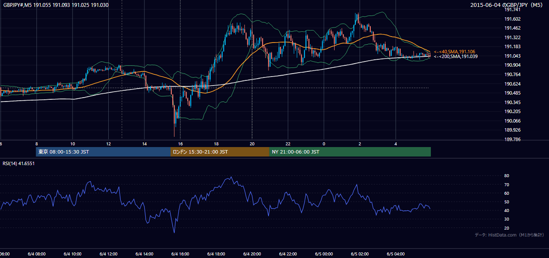Click hour 10 label under price chart

[73, 144]
